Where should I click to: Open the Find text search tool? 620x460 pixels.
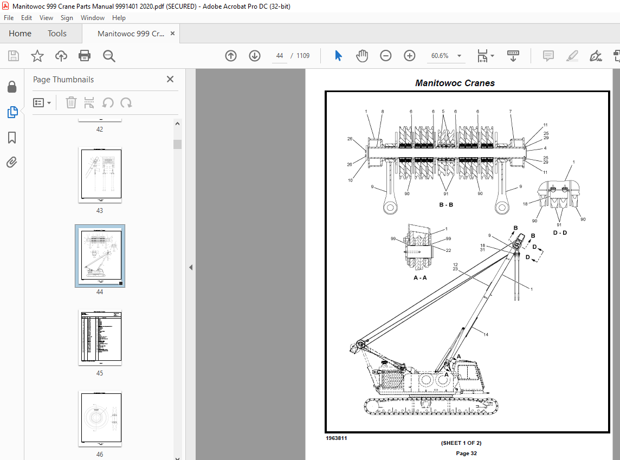(x=109, y=56)
